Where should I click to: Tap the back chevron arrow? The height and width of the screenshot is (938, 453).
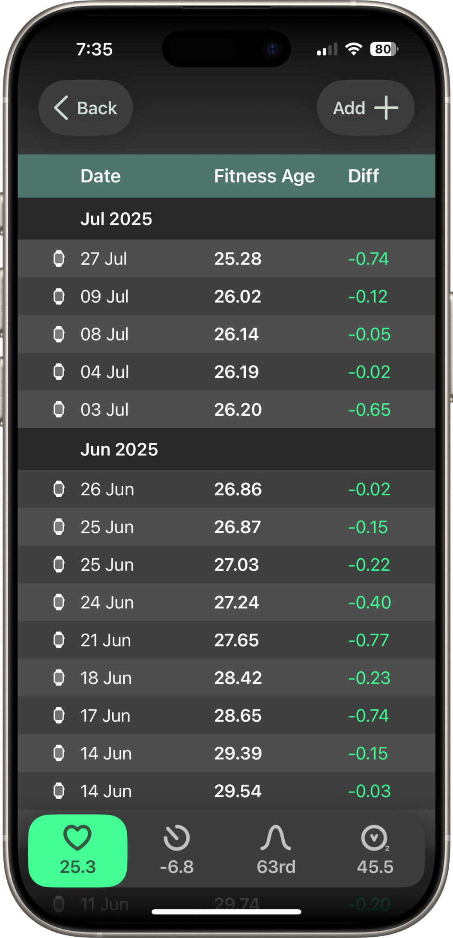coord(61,108)
